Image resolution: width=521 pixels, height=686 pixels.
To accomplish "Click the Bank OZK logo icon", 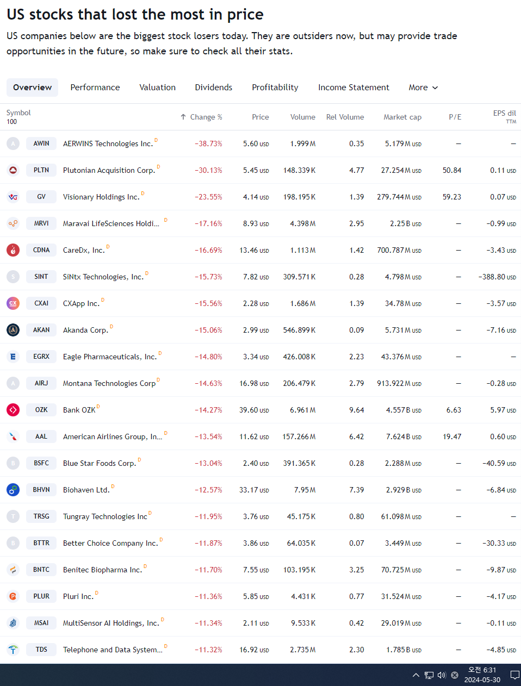I will tap(13, 410).
